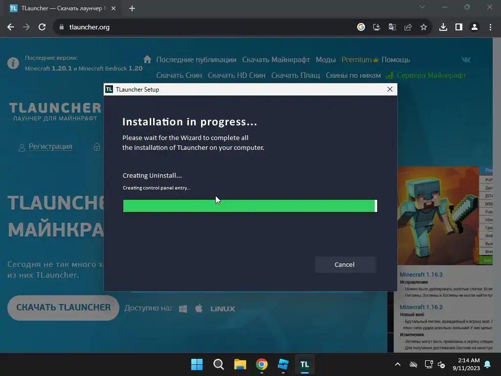This screenshot has height=376, width=501.
Task: Open a new Chrome tab
Action: coord(132,9)
